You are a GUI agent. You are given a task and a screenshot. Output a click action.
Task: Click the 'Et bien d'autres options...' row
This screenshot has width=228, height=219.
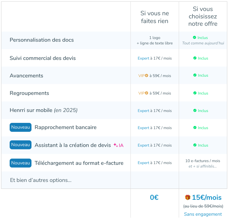pos(66,180)
